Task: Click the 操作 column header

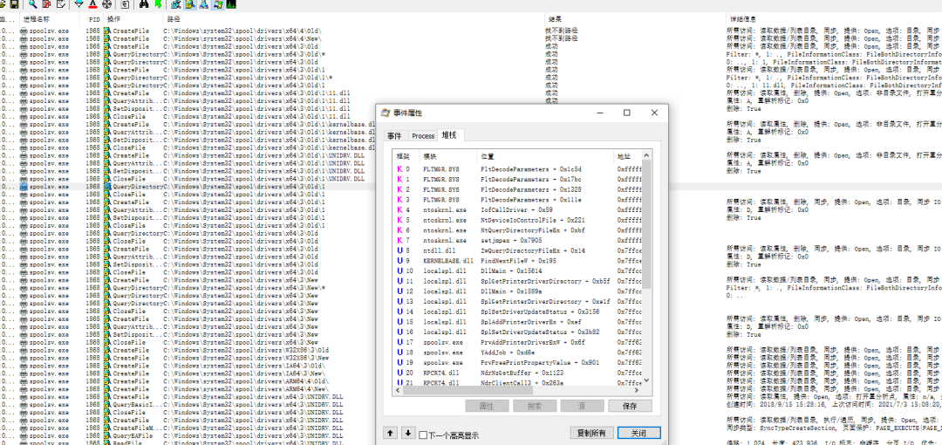Action: 133,19
